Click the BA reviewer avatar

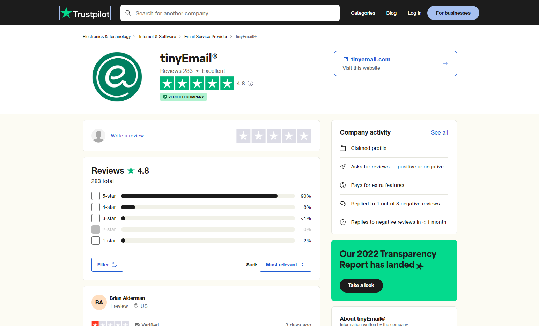tap(99, 302)
